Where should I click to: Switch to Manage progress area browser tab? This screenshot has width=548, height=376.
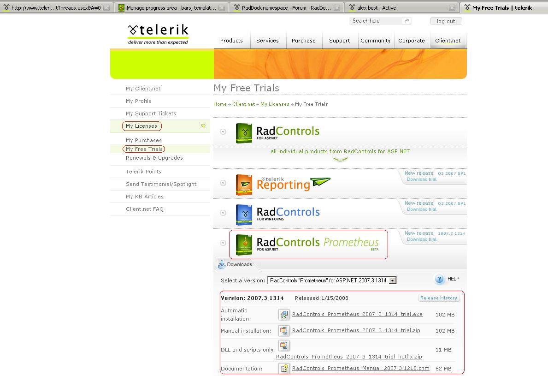point(171,8)
